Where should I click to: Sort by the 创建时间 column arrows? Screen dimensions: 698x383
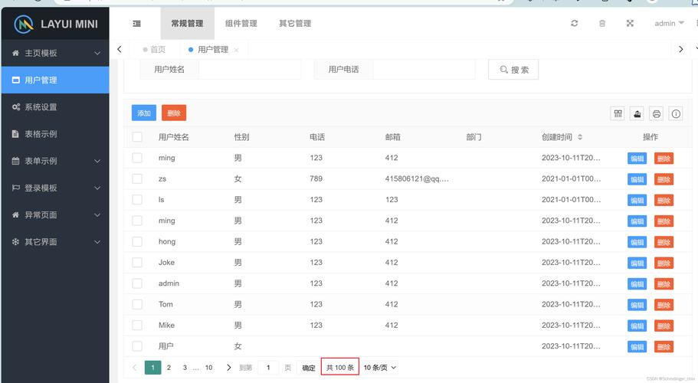click(x=580, y=137)
